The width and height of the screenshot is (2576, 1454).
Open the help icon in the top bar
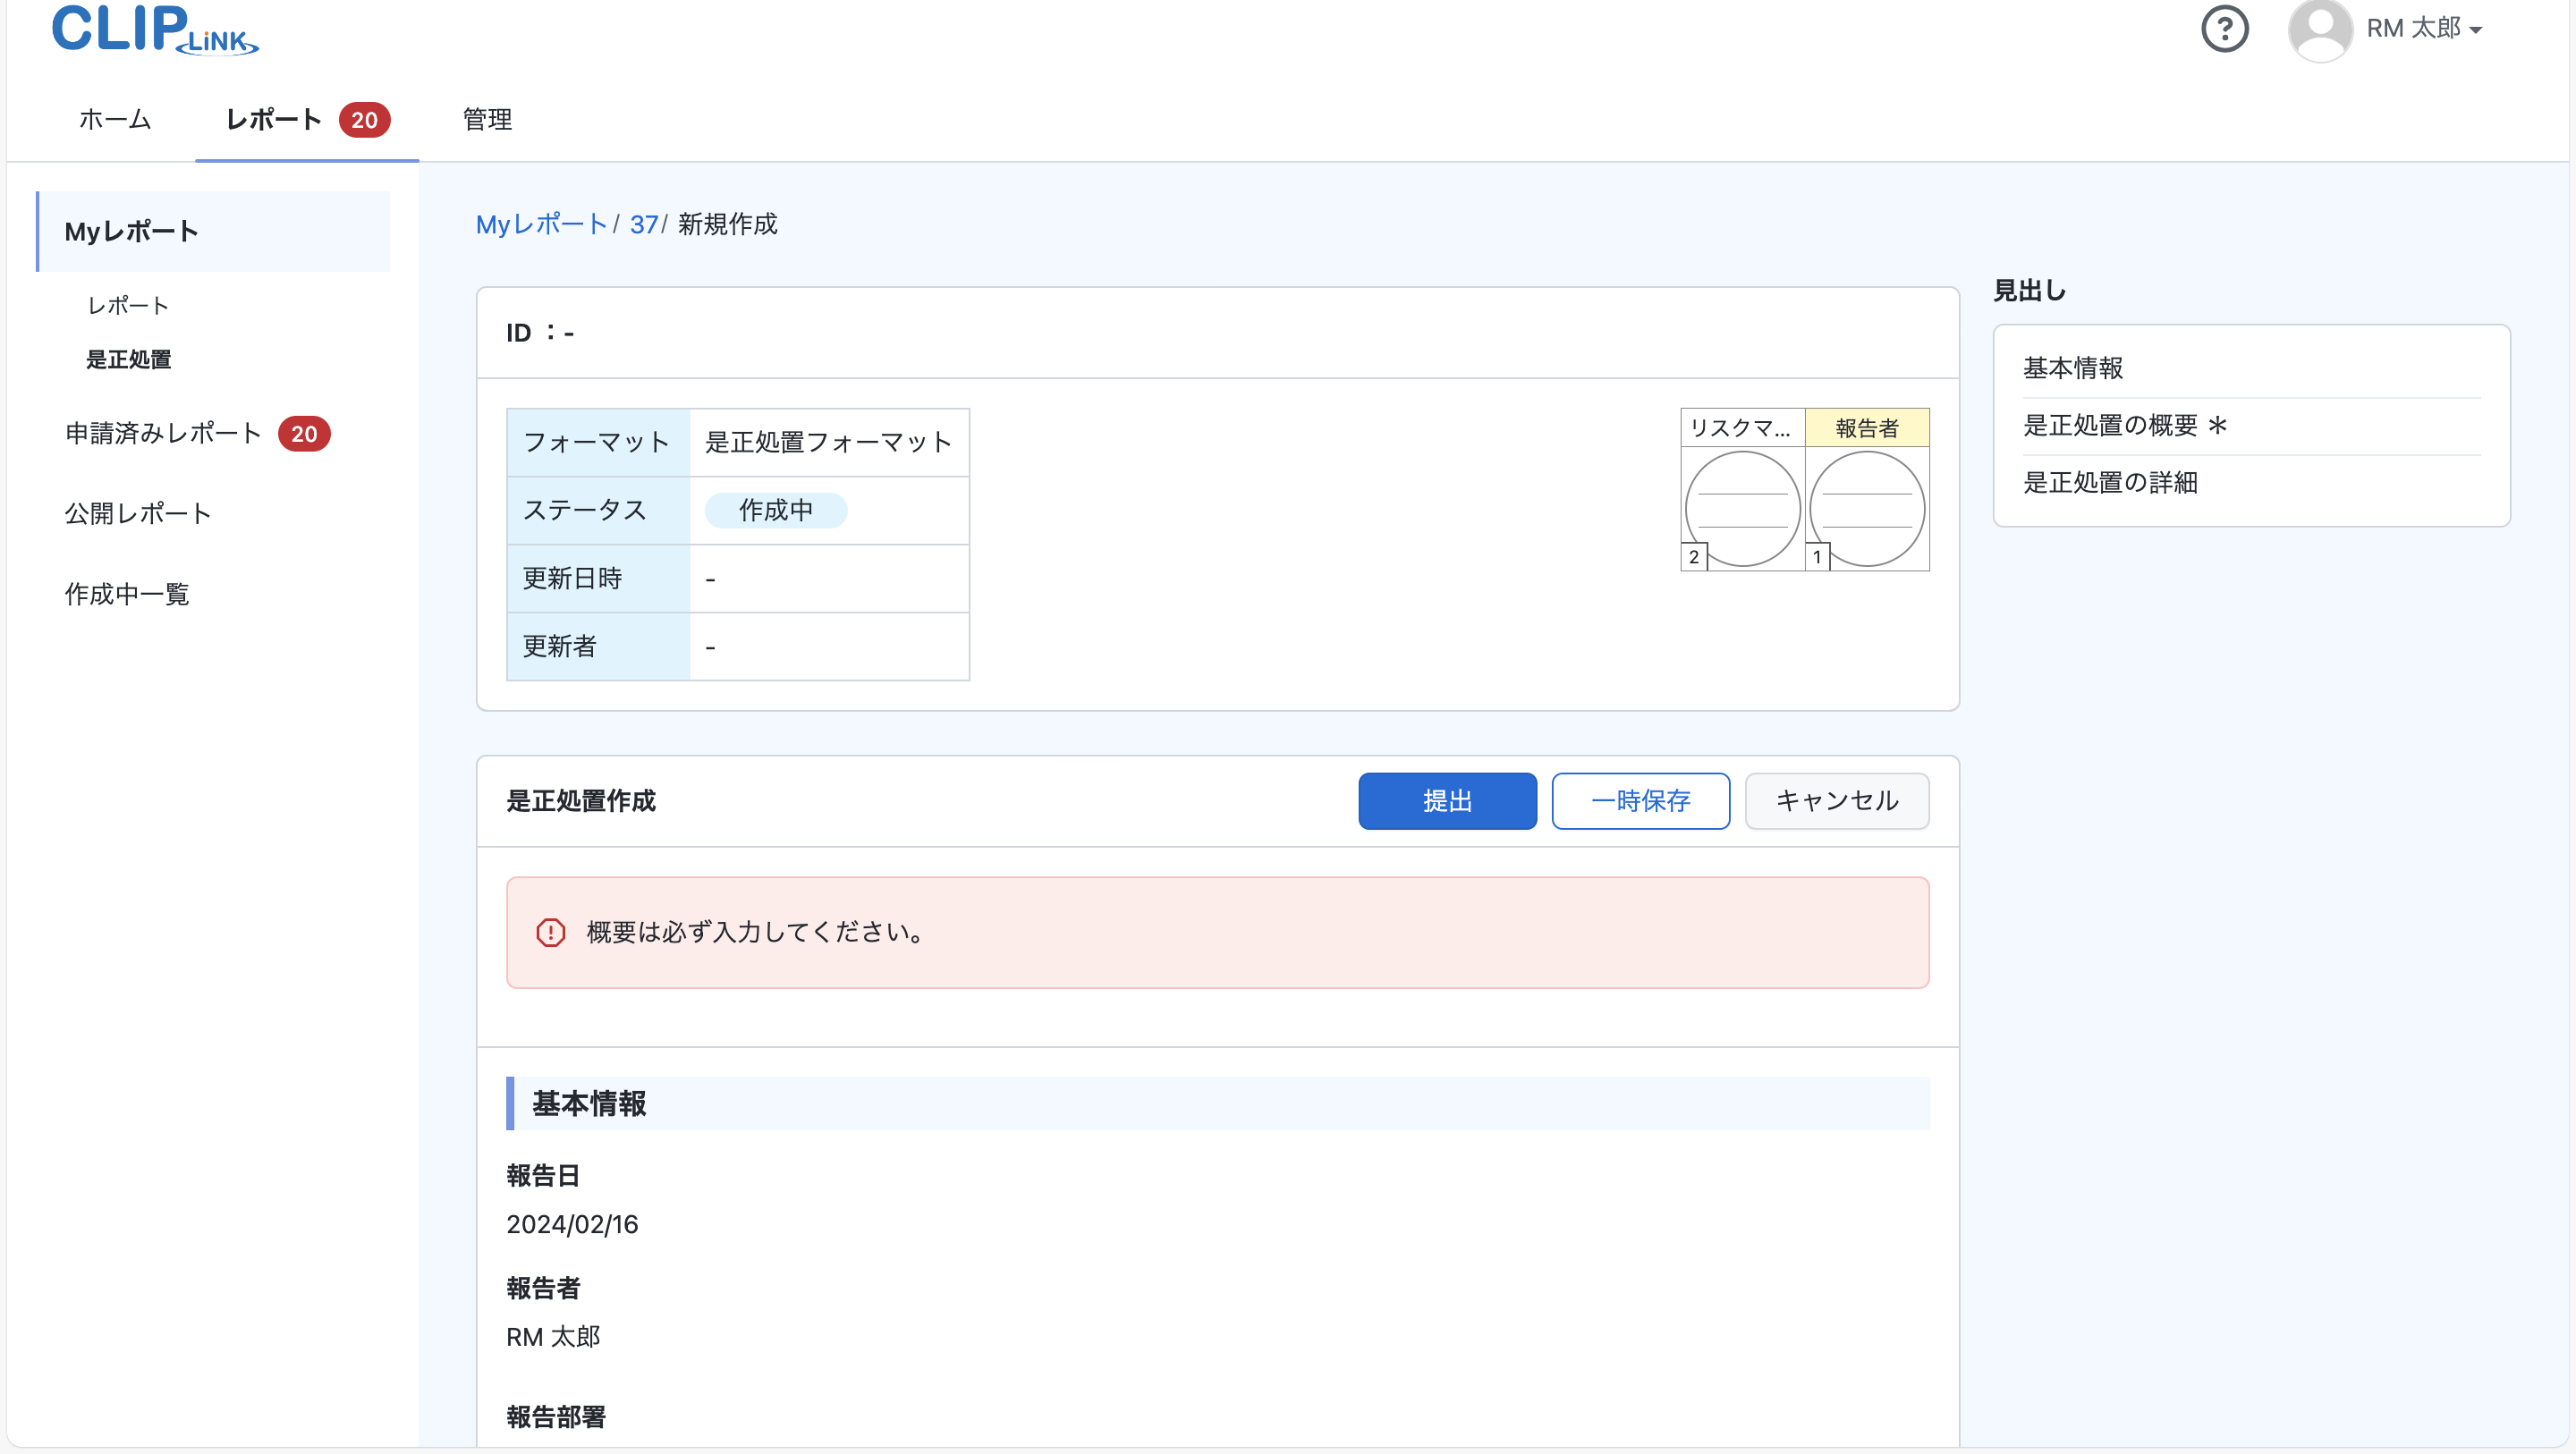2225,29
